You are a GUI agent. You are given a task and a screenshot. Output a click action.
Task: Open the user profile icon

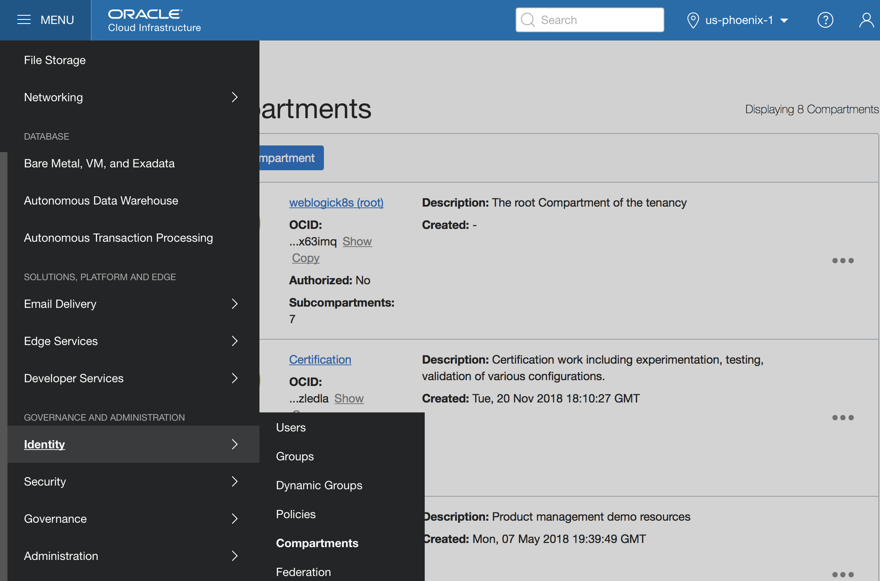(866, 20)
